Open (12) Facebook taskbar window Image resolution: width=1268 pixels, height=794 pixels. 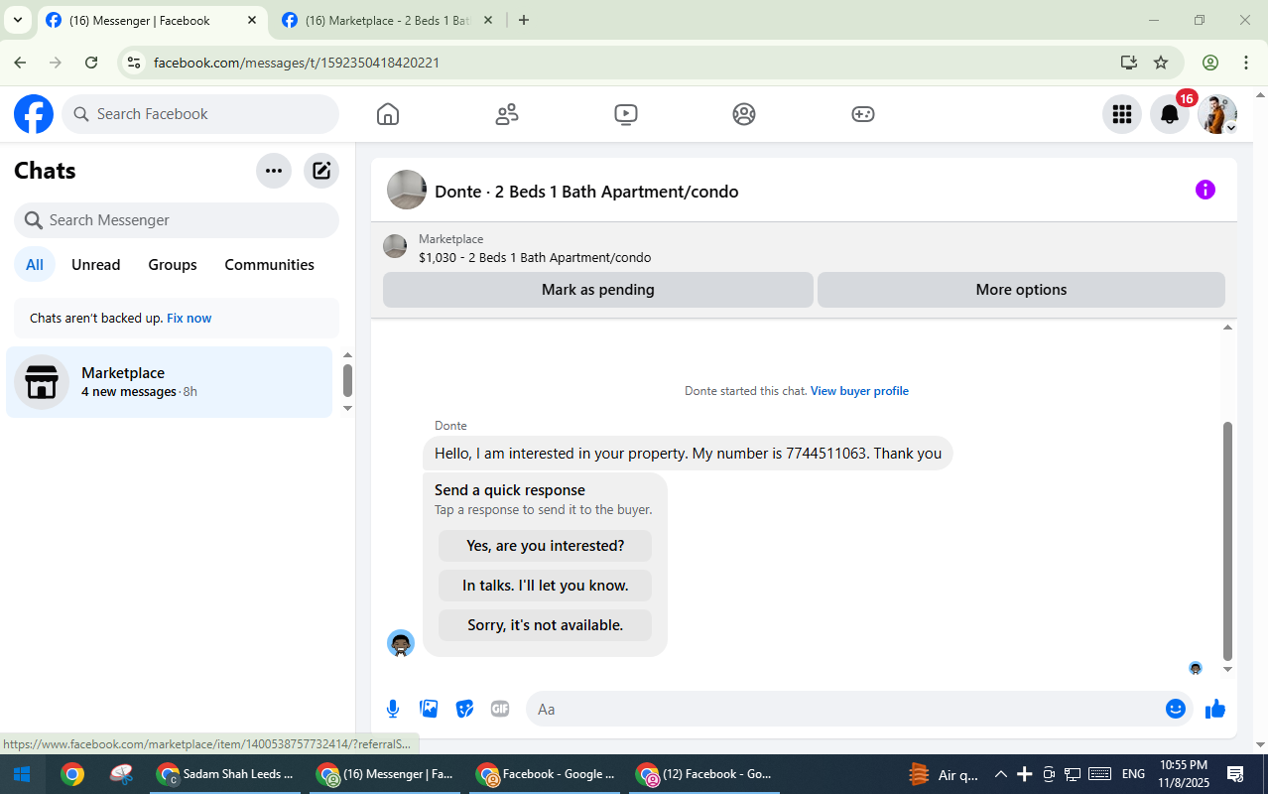coord(704,774)
